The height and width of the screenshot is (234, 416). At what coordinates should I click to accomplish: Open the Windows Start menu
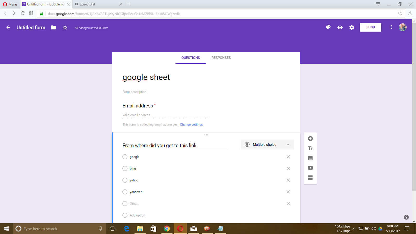[6, 229]
